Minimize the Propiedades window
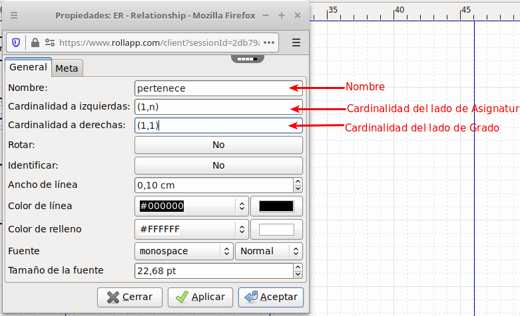520x316 pixels. click(x=266, y=15)
